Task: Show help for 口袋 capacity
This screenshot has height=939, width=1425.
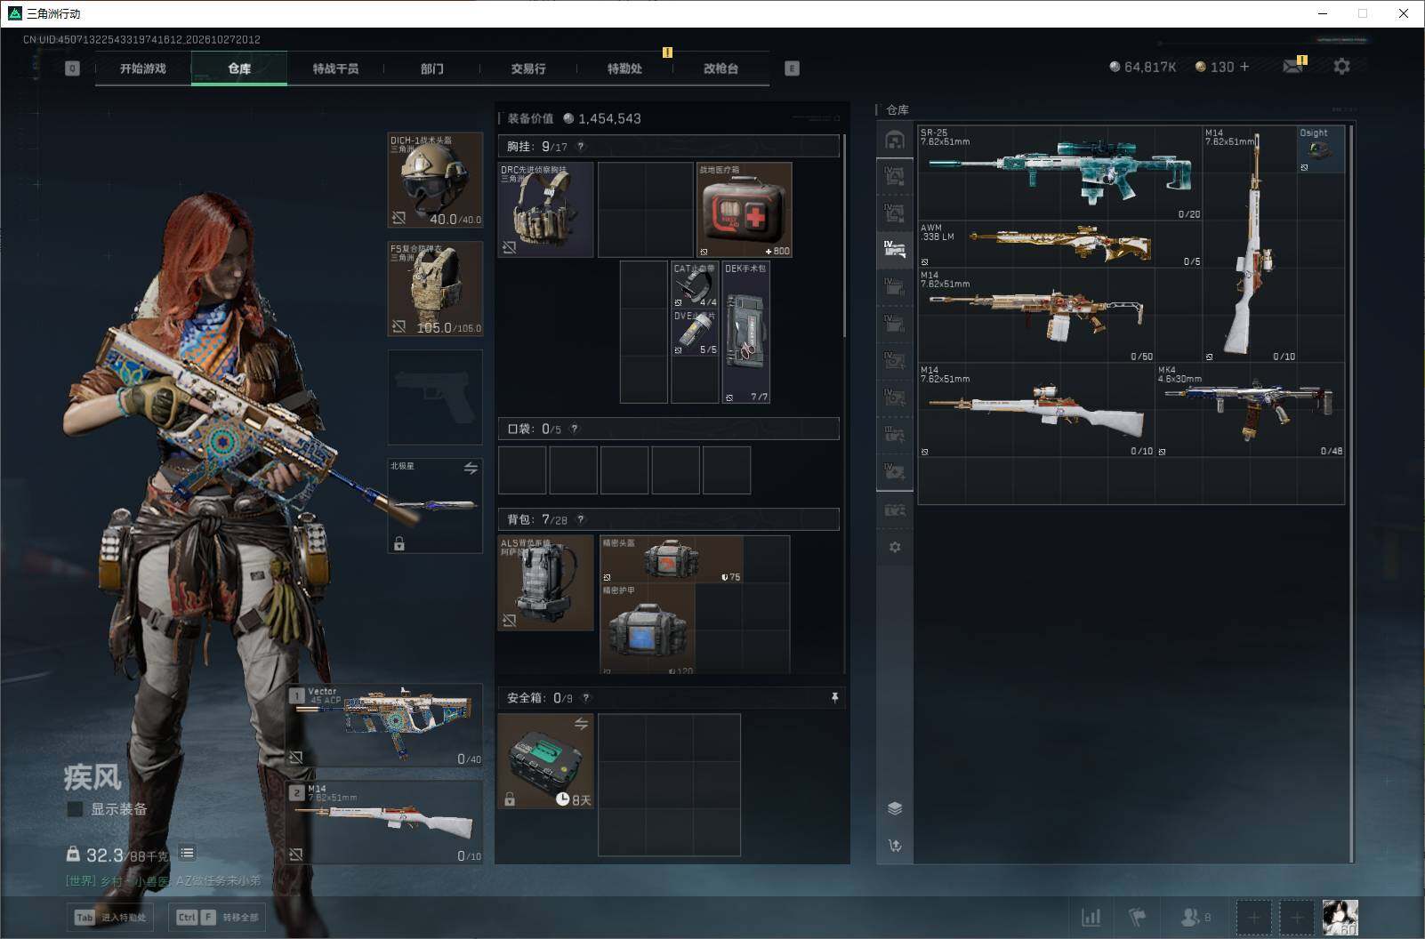Action: (575, 429)
